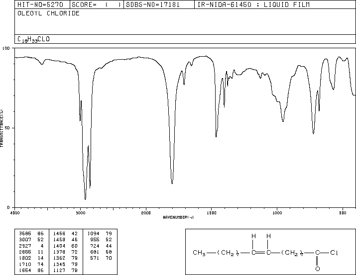The height and width of the screenshot is (275, 356).
Task: Select peak table wavenumber 571
Action: (x=95, y=258)
